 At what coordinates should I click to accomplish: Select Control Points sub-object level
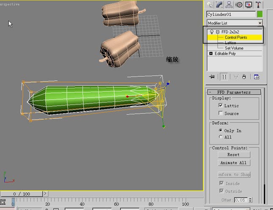click(x=235, y=37)
